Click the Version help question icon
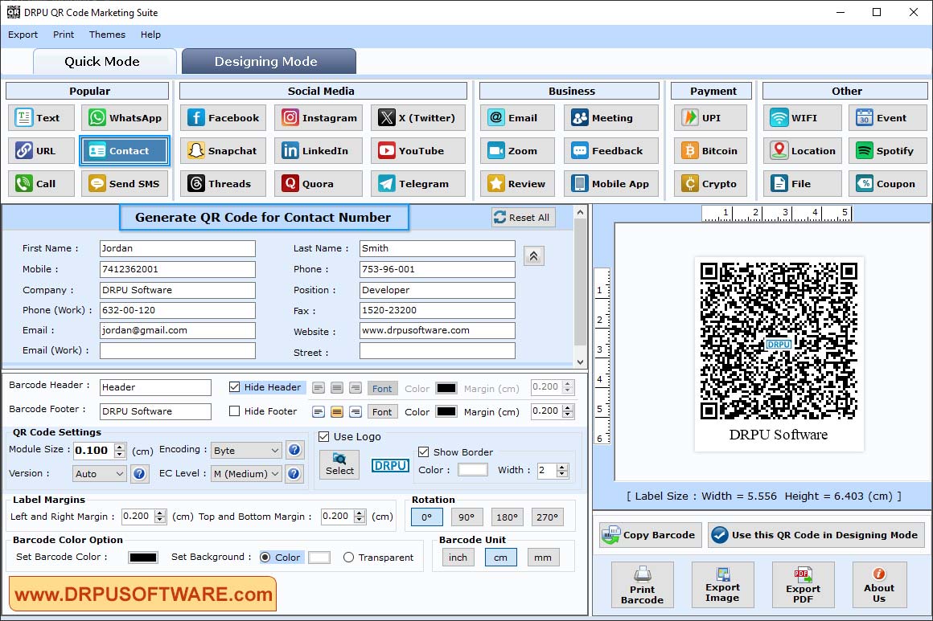The width and height of the screenshot is (933, 621). tap(139, 474)
